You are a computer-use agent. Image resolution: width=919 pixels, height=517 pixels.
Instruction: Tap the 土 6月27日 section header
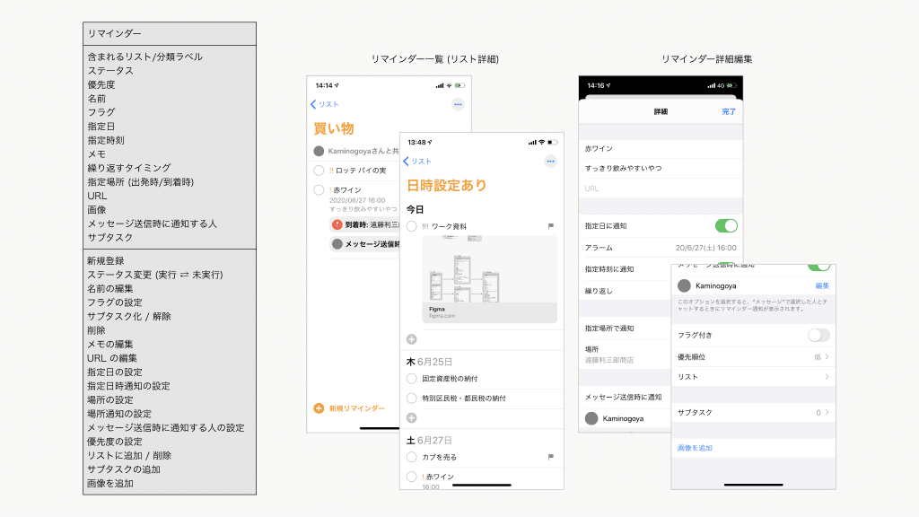pyautogui.click(x=429, y=440)
